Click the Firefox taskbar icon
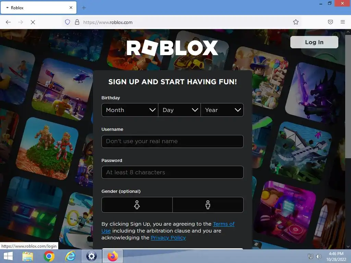The width and height of the screenshot is (351, 263). click(x=112, y=256)
